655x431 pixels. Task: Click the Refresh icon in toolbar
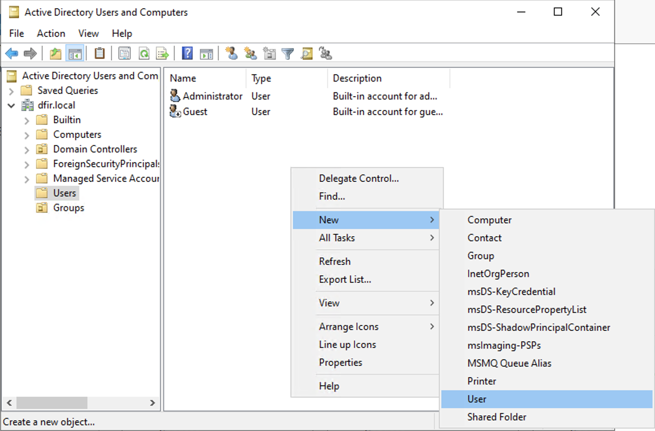(144, 53)
